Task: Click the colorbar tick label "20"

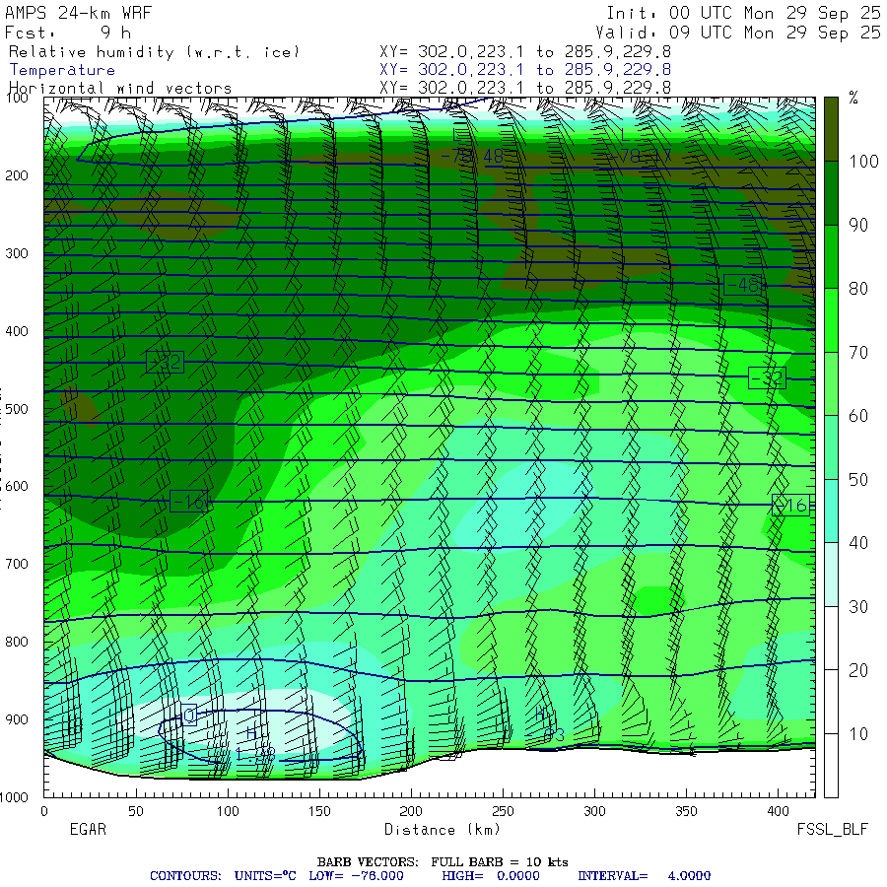Action: [x=858, y=671]
